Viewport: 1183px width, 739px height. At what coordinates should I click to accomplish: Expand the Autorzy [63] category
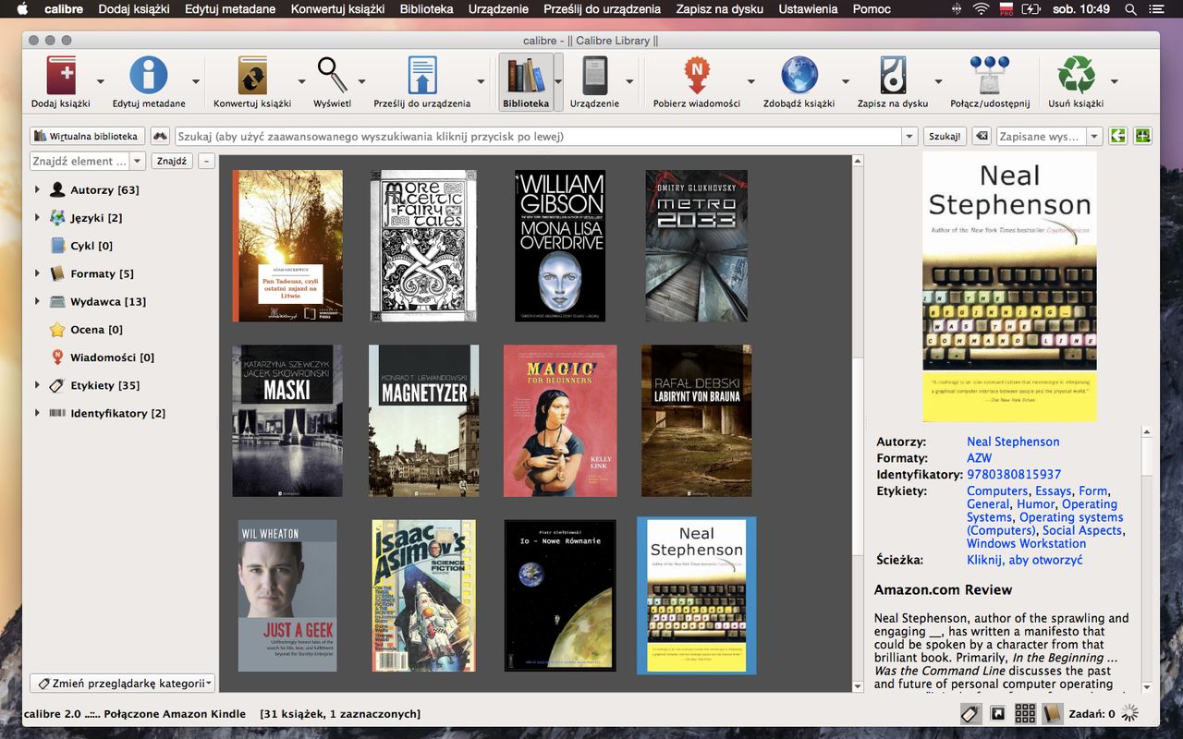click(37, 190)
